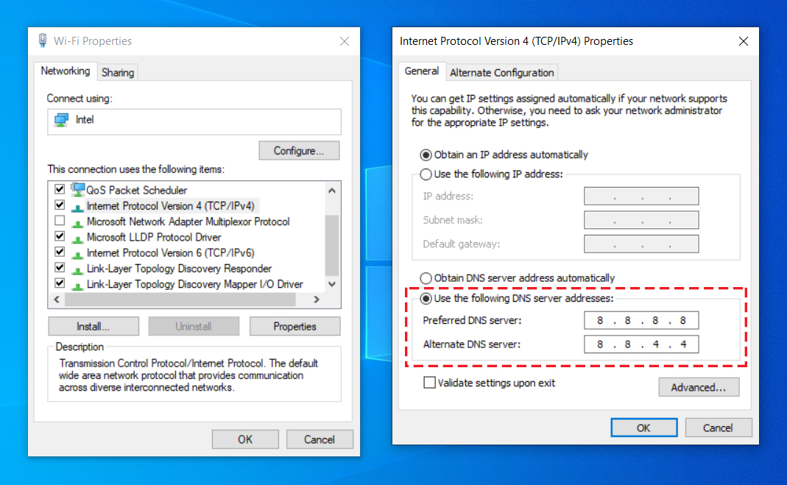The width and height of the screenshot is (787, 485).
Task: Click the QoS Packet Scheduler item icon
Action: coord(77,189)
